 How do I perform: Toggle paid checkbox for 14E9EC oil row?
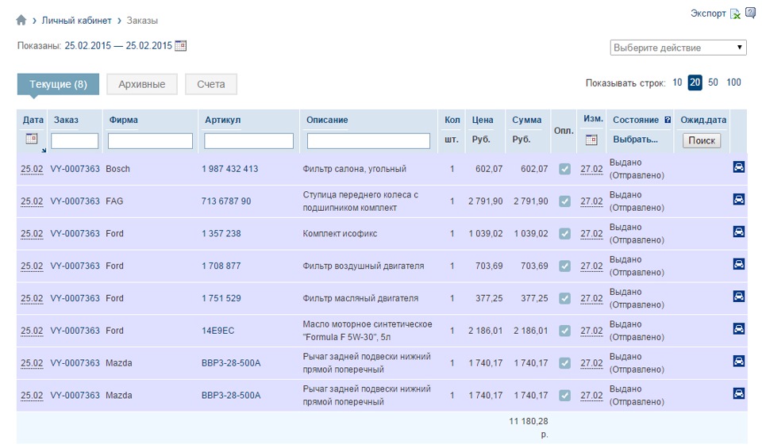tap(565, 331)
